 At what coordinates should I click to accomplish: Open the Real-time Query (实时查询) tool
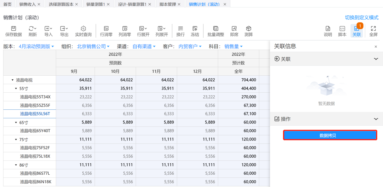83,29
